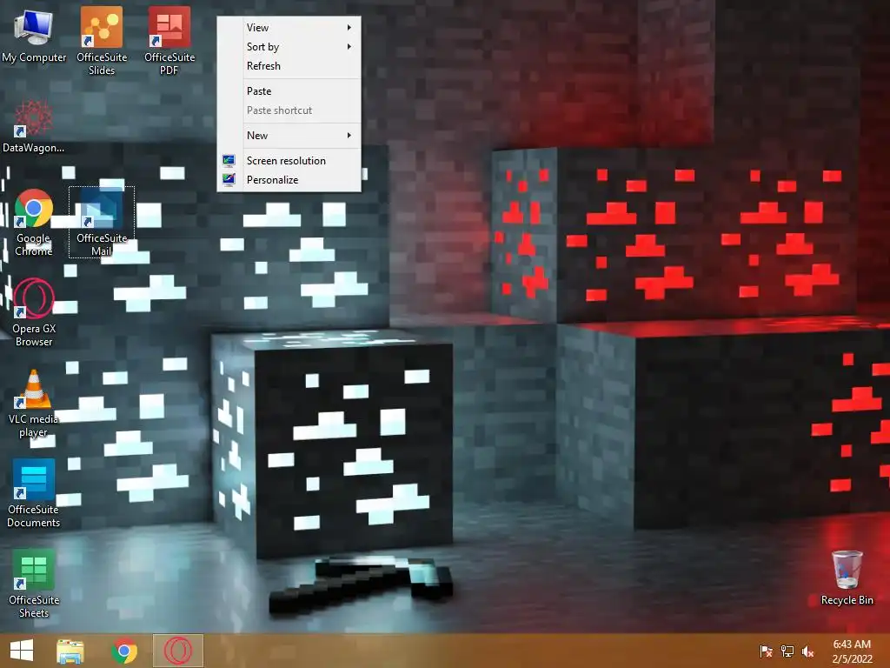The width and height of the screenshot is (890, 668).
Task: Click the New submenu arrow
Action: [349, 135]
